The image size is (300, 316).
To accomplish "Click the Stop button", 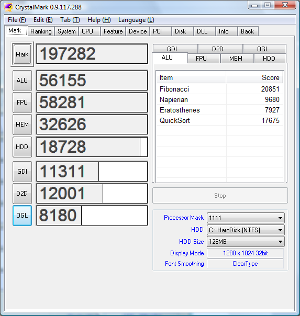I will pyautogui.click(x=220, y=196).
